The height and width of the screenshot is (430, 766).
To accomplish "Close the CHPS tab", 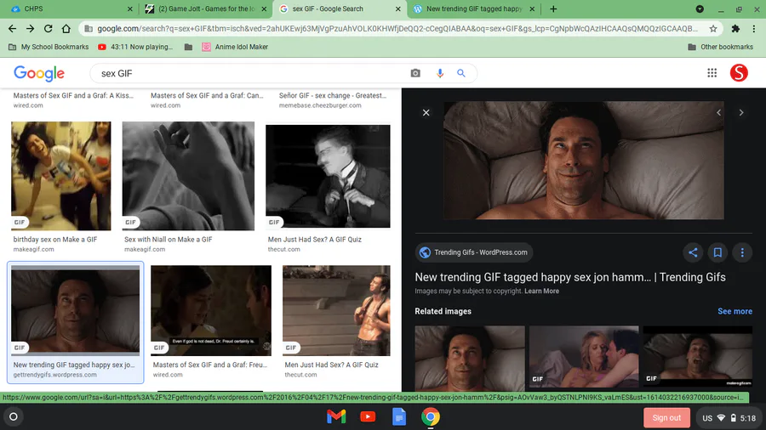I will [x=129, y=8].
